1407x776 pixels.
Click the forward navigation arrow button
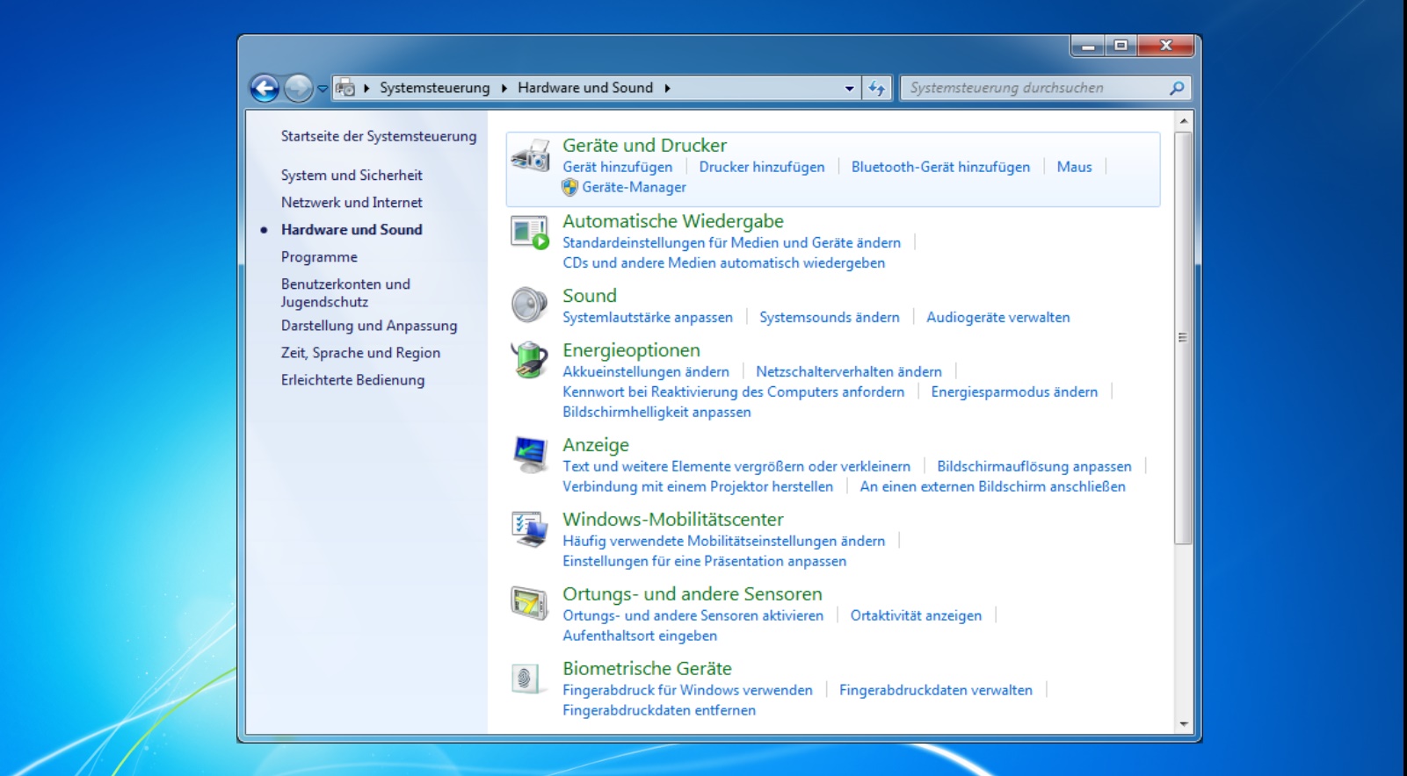click(299, 88)
